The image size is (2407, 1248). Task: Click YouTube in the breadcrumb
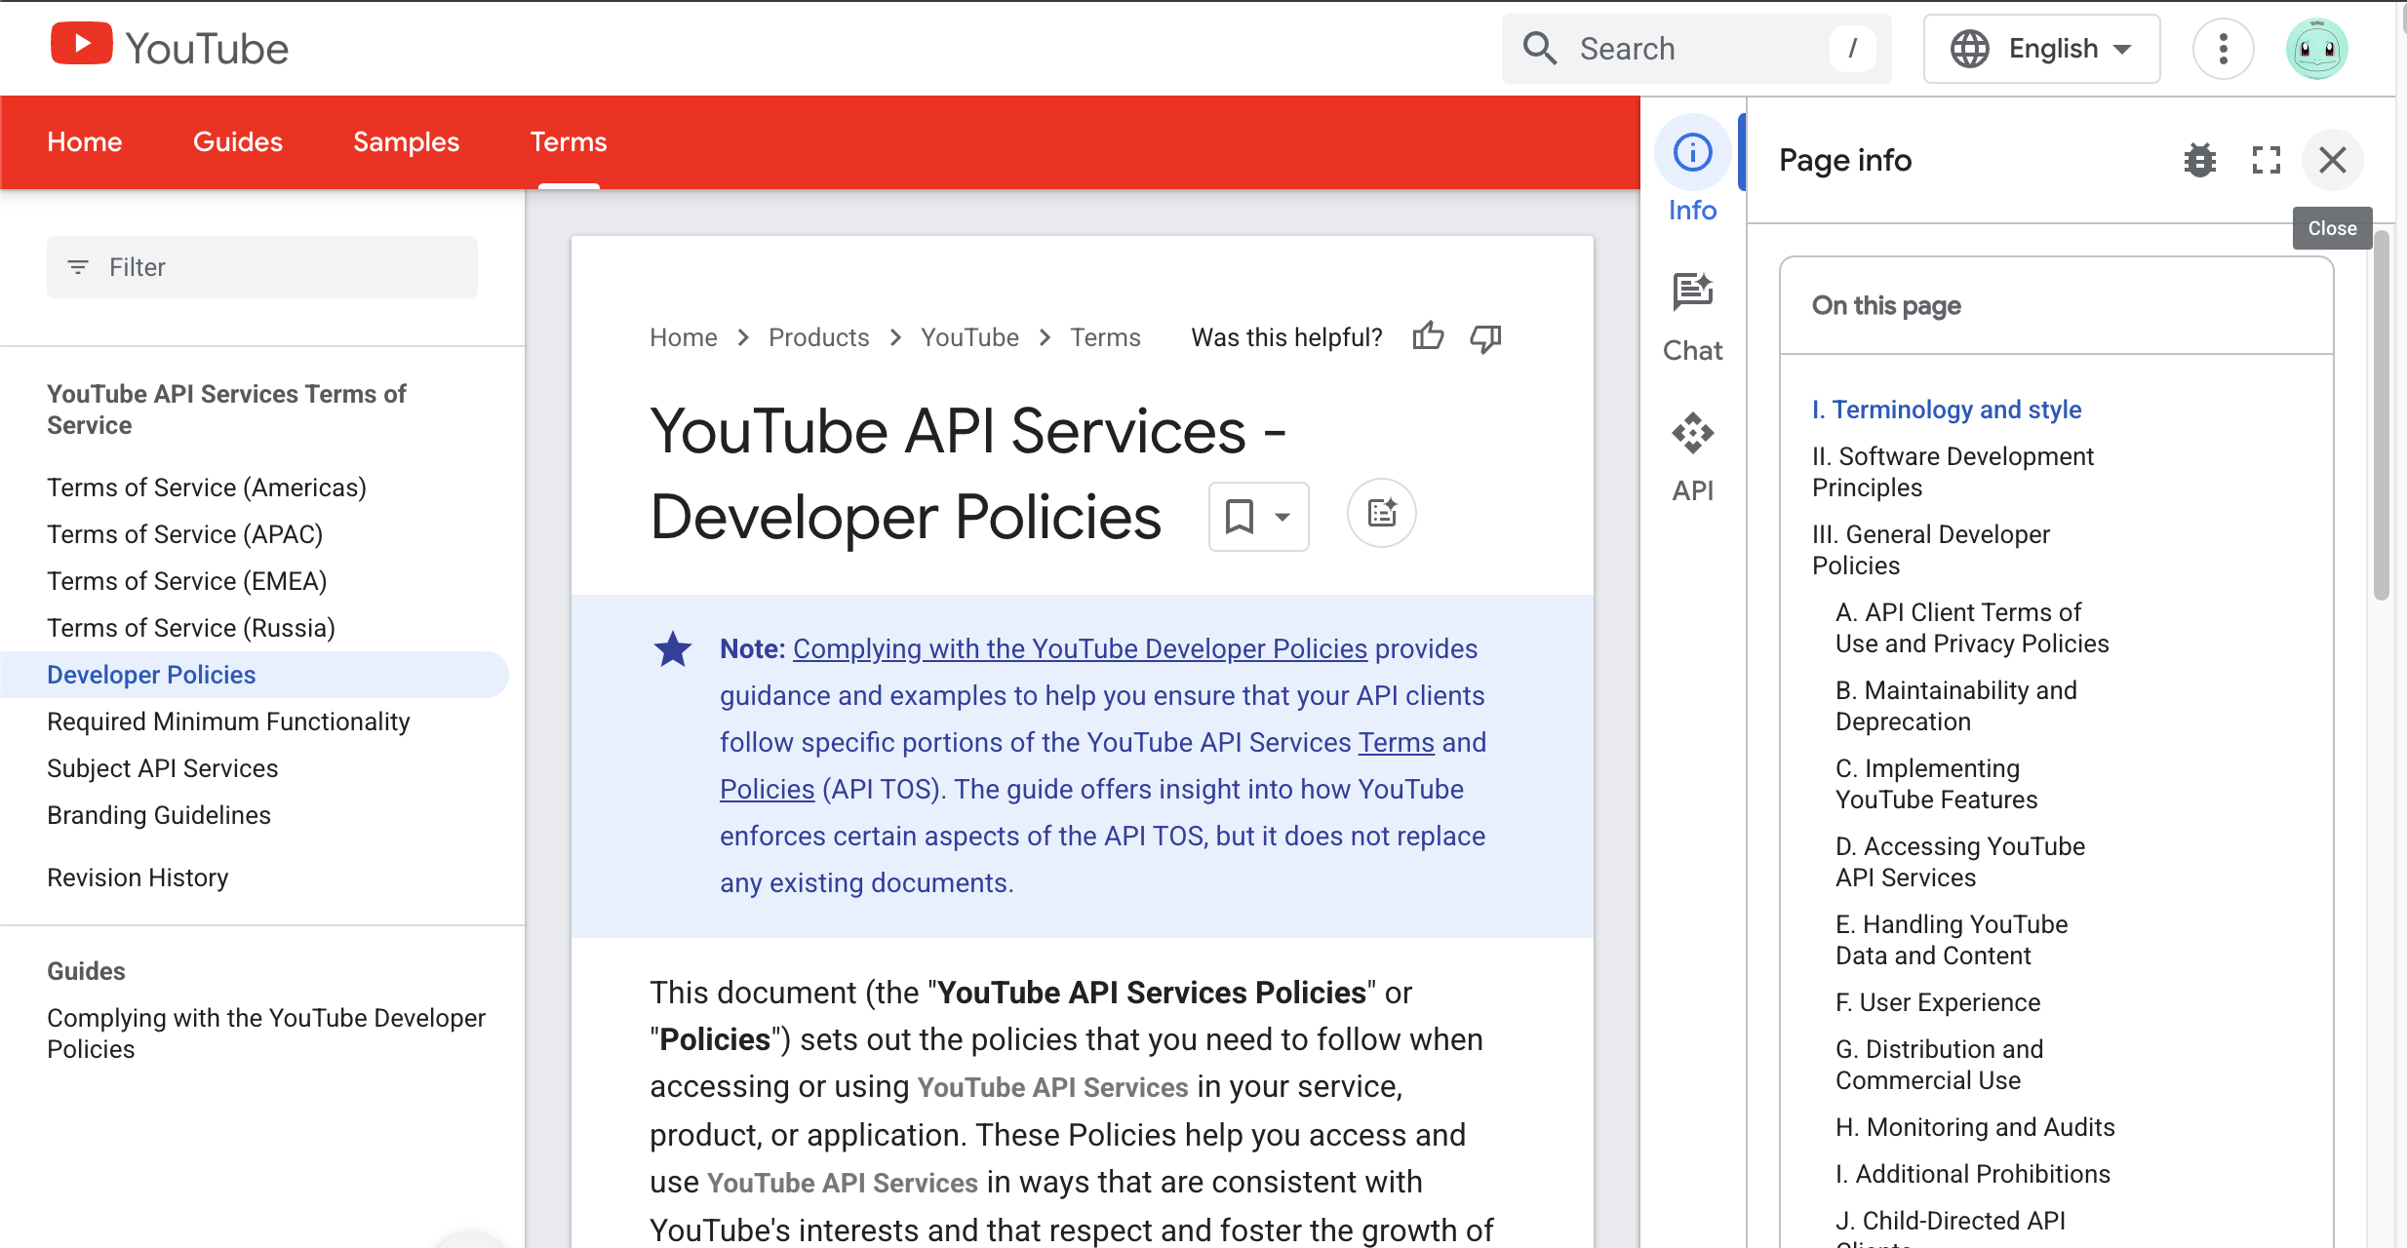pos(969,337)
